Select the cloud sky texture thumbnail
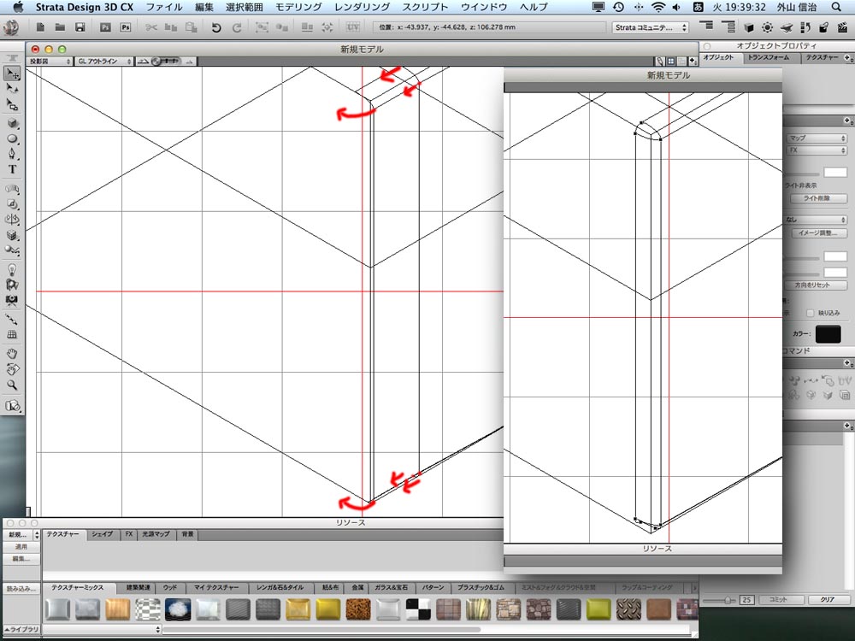855x641 pixels. coord(178,610)
